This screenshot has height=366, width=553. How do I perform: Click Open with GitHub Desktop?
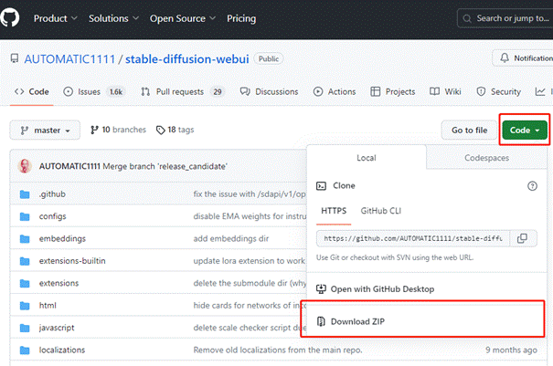[x=380, y=288]
